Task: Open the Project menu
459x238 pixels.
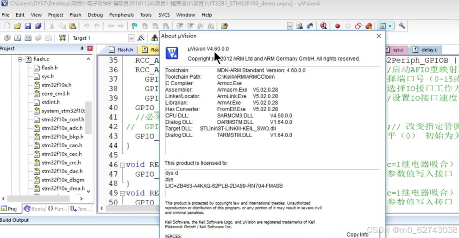Action: click(x=56, y=15)
